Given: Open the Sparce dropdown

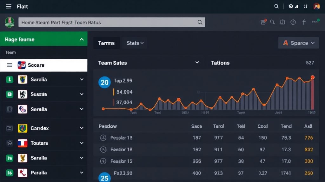Looking at the screenshot, I should tap(298, 43).
